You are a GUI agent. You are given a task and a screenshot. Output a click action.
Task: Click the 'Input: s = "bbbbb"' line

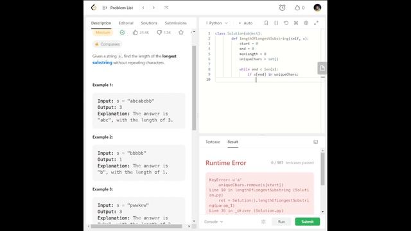click(122, 153)
